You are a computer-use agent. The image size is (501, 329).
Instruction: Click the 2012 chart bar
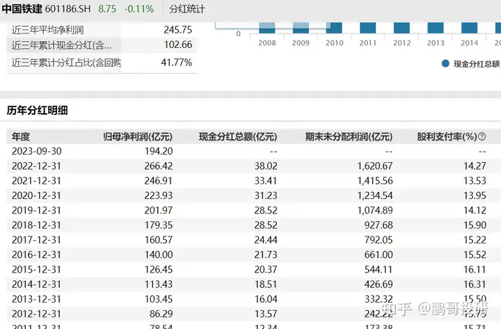pyautogui.click(x=401, y=27)
